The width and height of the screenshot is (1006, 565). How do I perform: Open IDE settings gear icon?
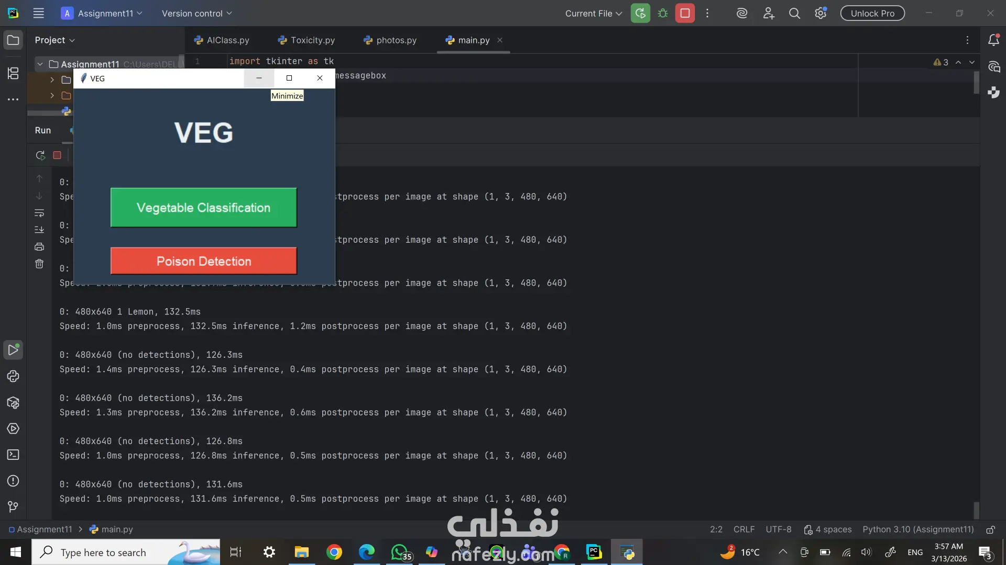pos(821,14)
